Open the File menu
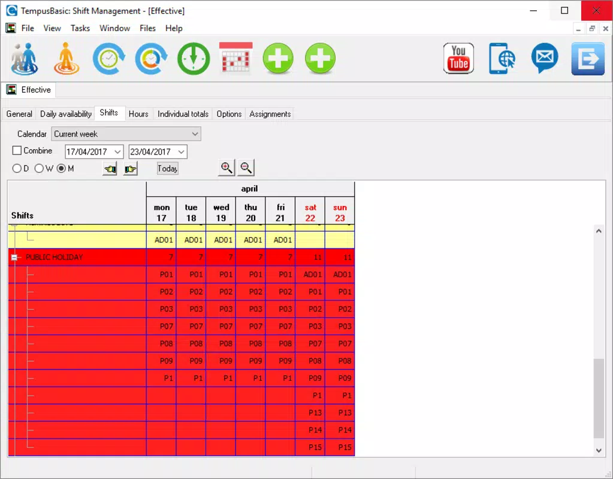613x479 pixels. (x=28, y=28)
